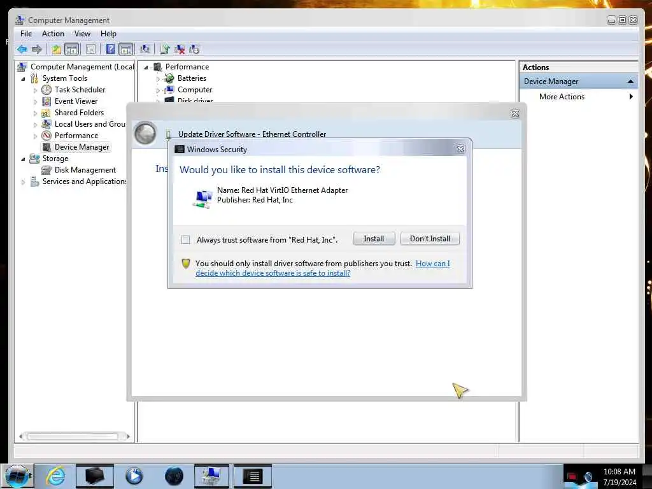Select Computer Management (Local) root node
Image resolution: width=652 pixels, height=489 pixels.
tap(82, 67)
